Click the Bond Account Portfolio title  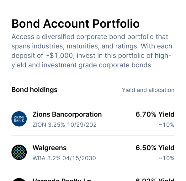(76, 24)
